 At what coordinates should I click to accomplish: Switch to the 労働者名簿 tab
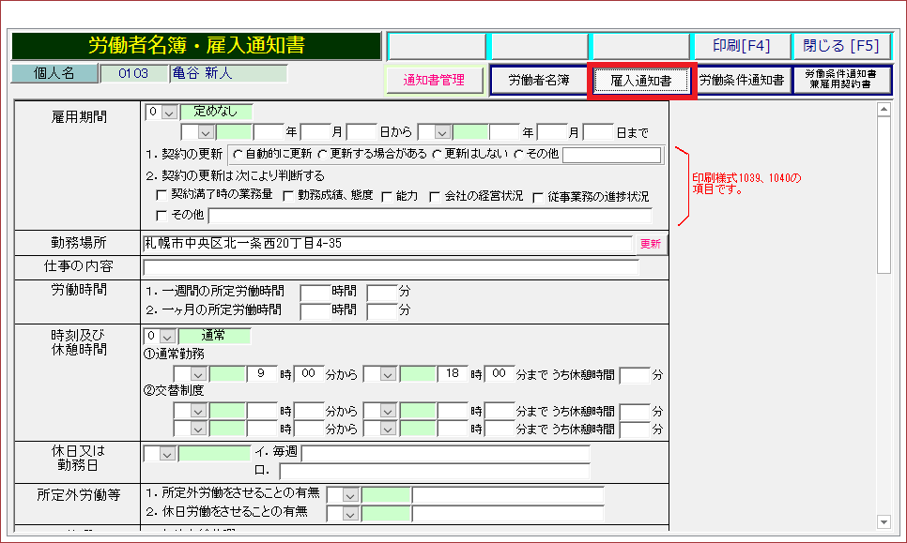[x=539, y=81]
